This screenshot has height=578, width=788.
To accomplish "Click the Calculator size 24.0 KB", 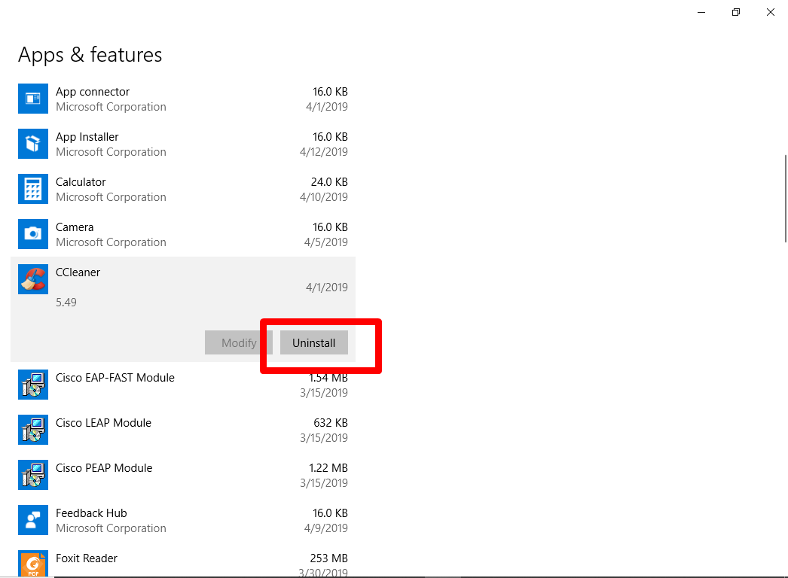I will [x=329, y=182].
